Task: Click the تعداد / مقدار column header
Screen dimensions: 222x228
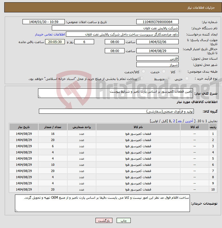Action: pos(53,127)
